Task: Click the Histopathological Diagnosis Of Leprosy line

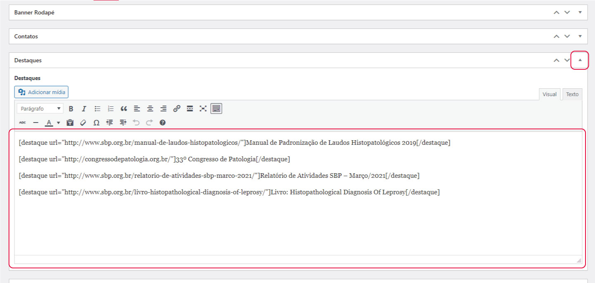Action: tap(229, 192)
